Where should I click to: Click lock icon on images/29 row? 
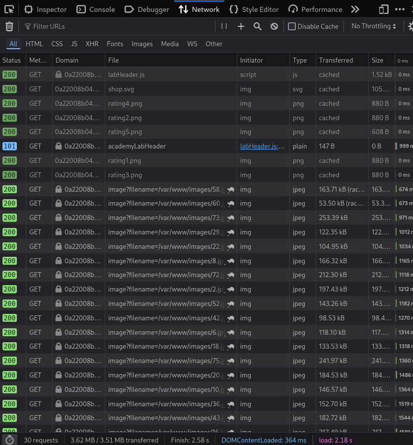(59, 232)
